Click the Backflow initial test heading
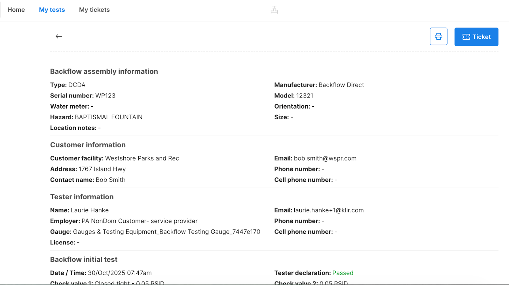The height and width of the screenshot is (285, 509). click(84, 259)
